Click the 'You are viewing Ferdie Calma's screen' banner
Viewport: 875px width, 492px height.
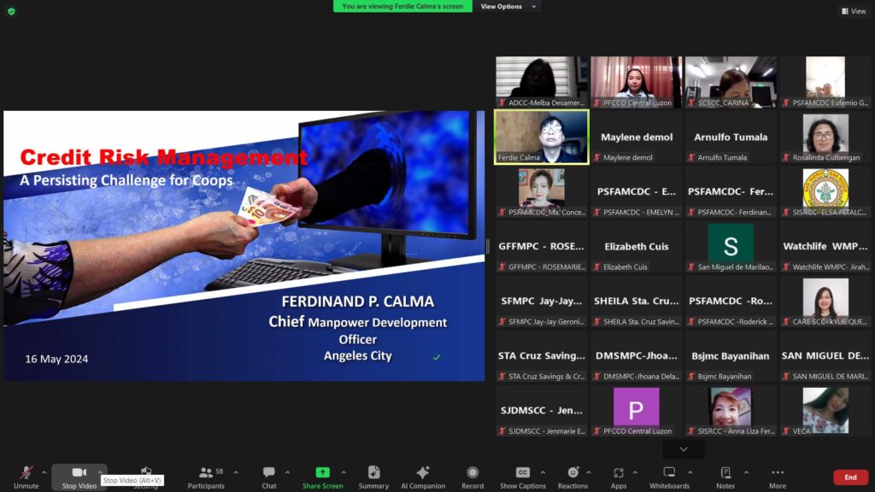pos(402,6)
